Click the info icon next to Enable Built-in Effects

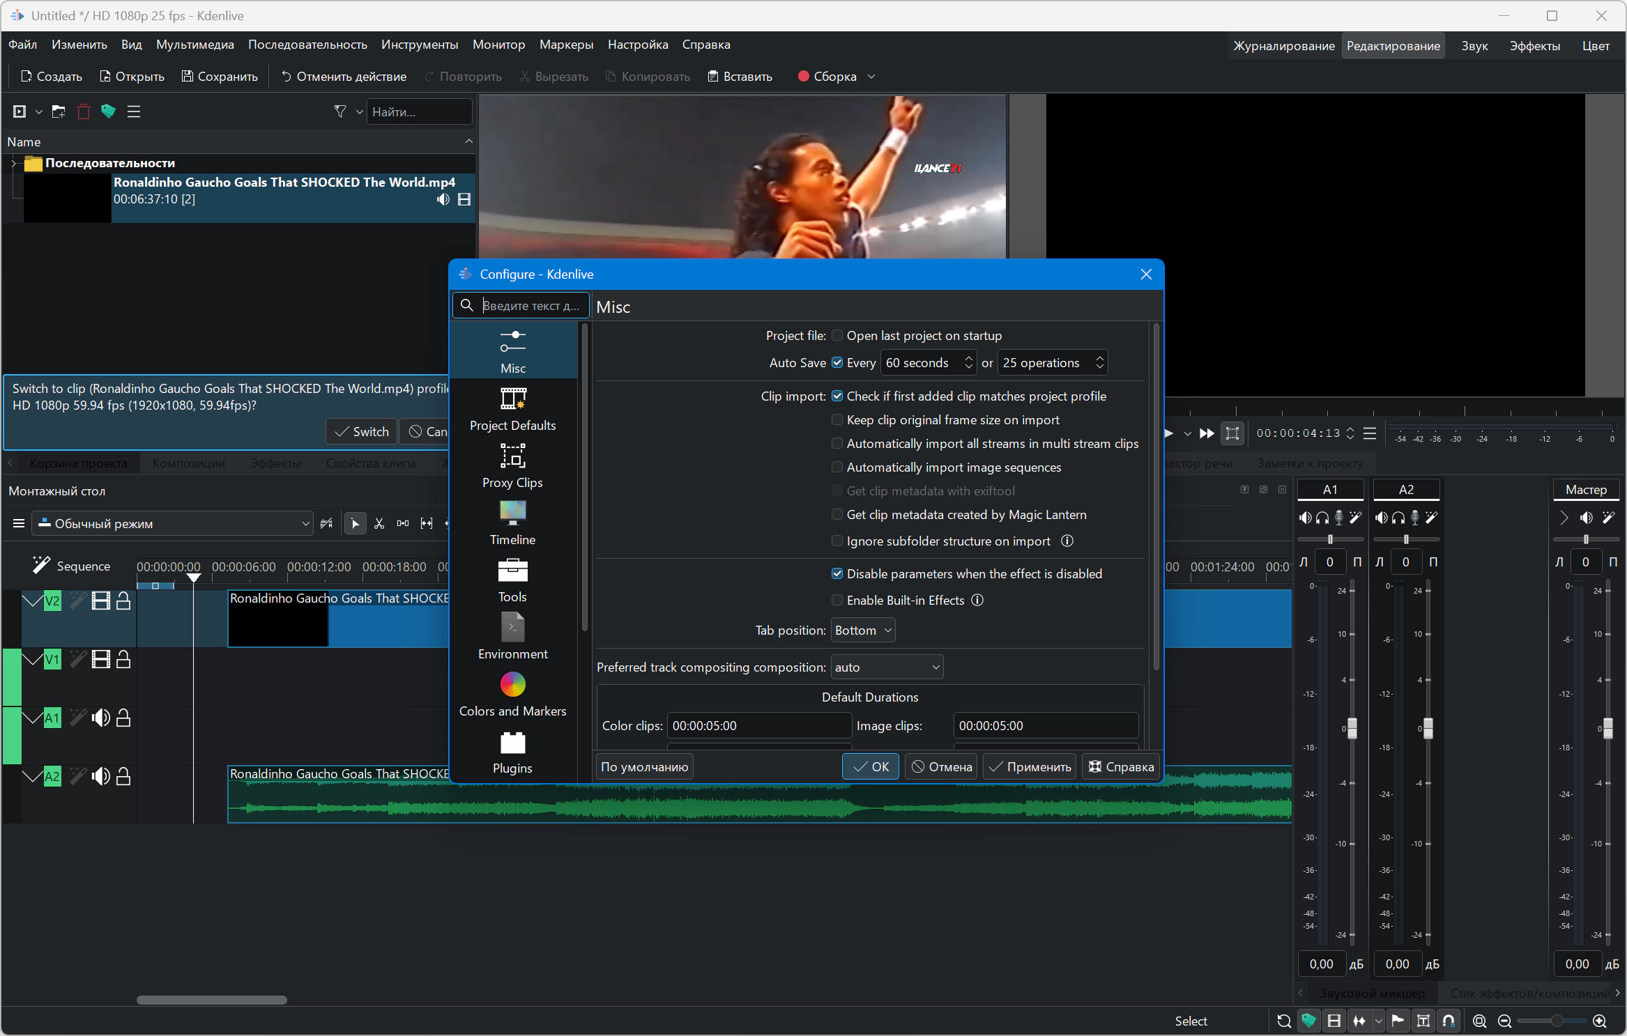(977, 600)
